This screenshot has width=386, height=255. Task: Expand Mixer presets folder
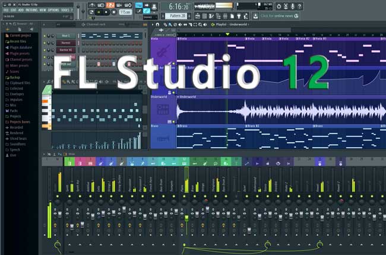pyautogui.click(x=17, y=66)
